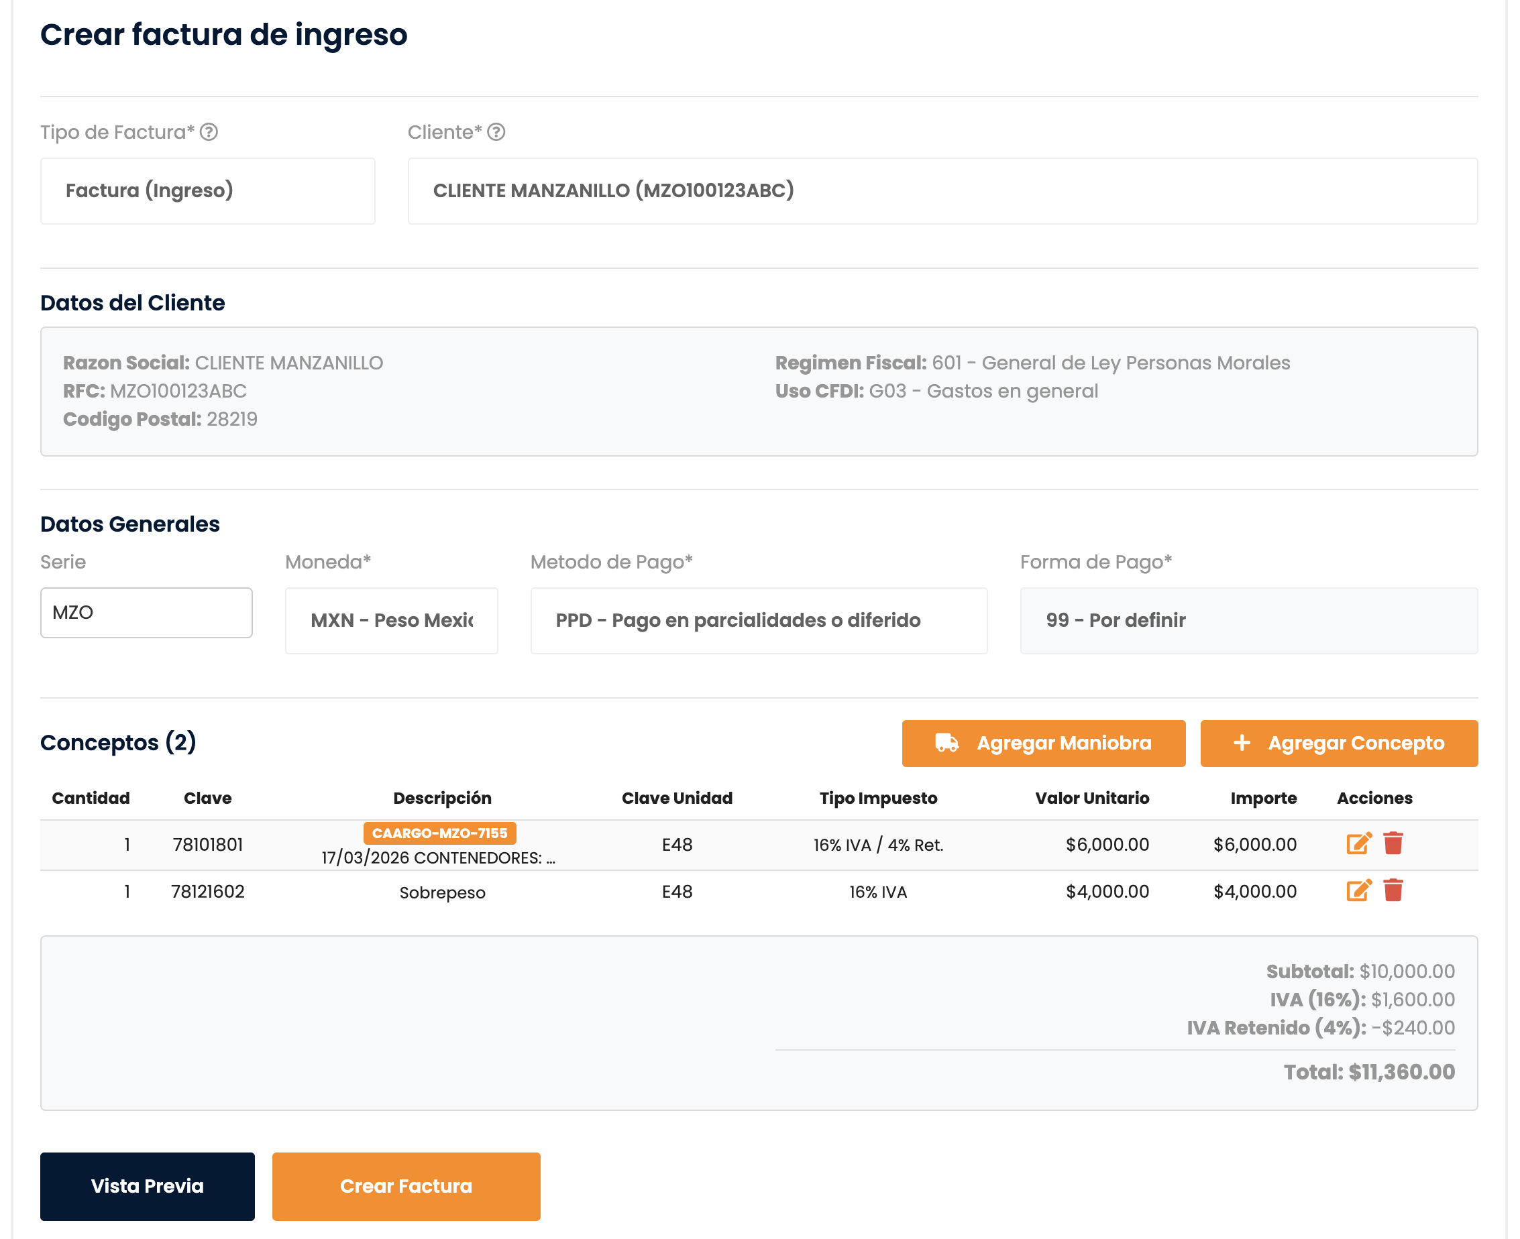
Task: Click help icon next to Cliente label
Action: pyautogui.click(x=496, y=132)
